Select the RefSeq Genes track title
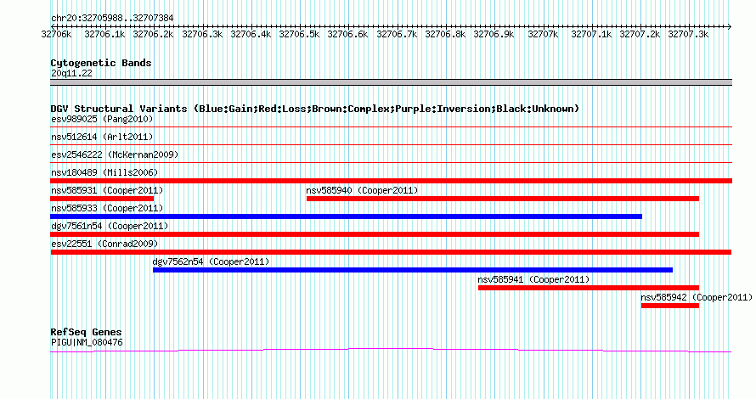Screen dimensions: 756x399 point(86,332)
